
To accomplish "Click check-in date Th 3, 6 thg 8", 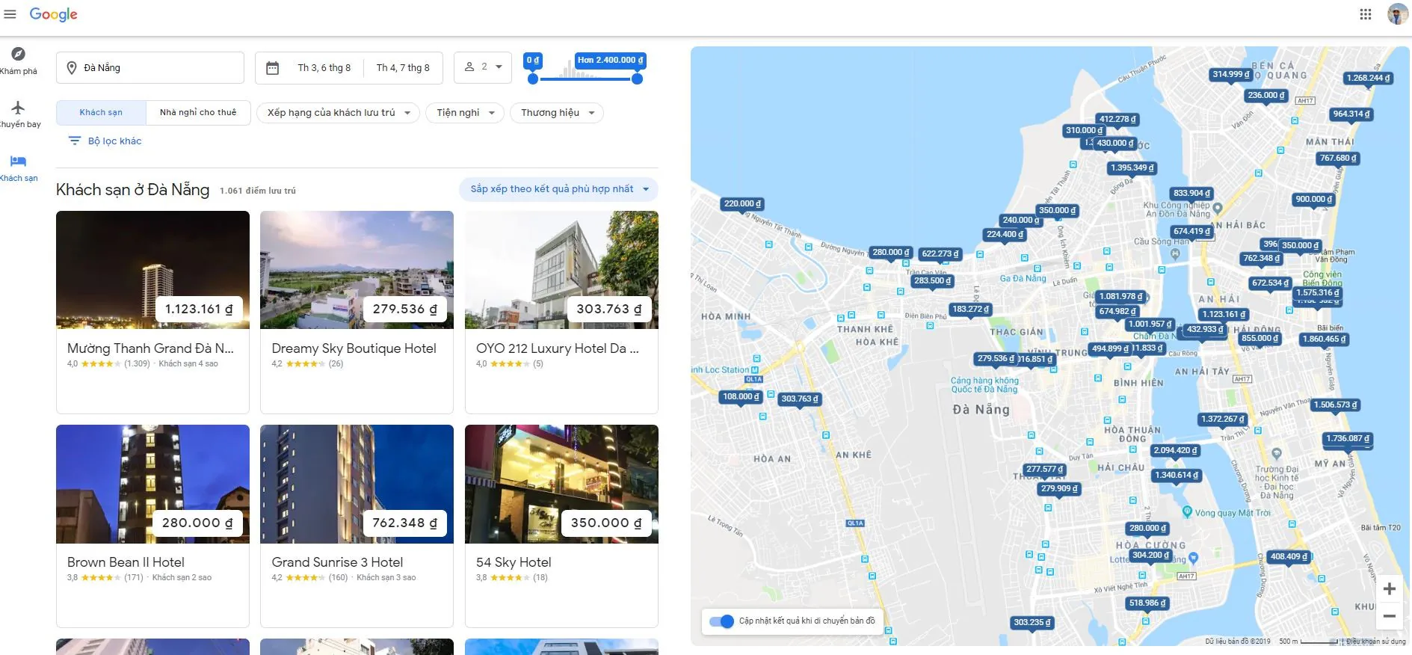I will point(324,68).
